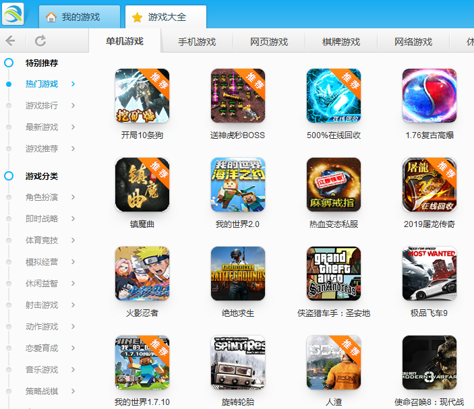The width and height of the screenshot is (474, 409).
Task: Click the 游戏分类 section heading
Action: click(42, 176)
